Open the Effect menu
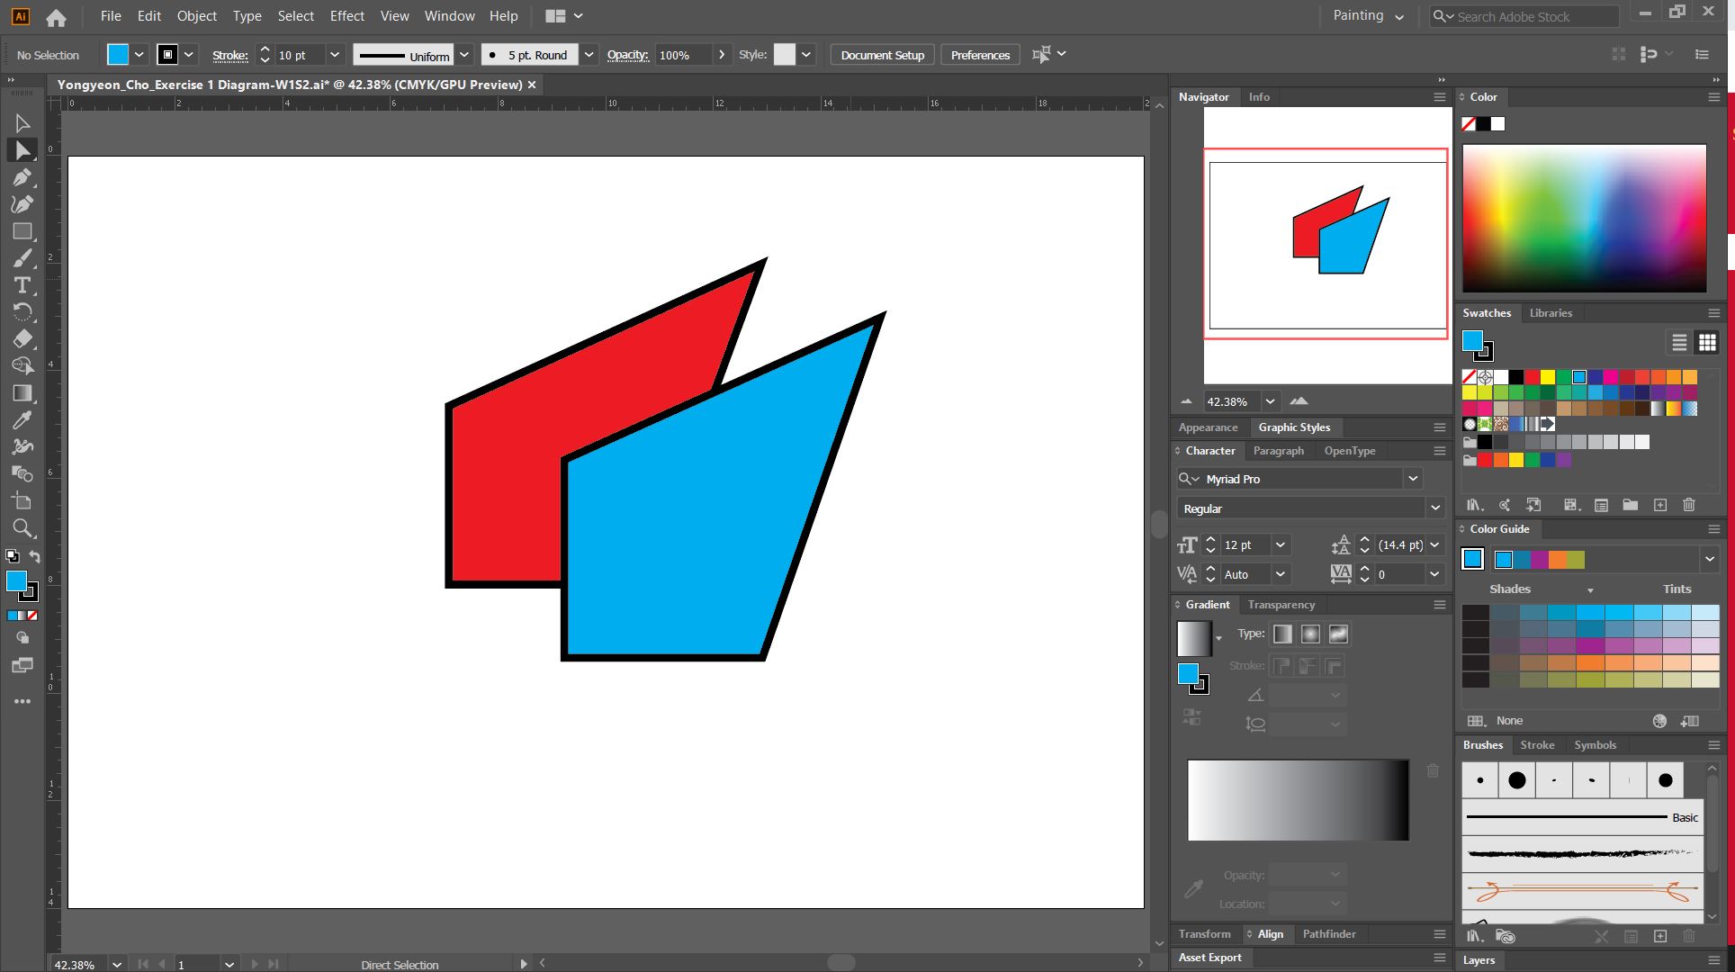Image resolution: width=1735 pixels, height=972 pixels. [x=346, y=16]
